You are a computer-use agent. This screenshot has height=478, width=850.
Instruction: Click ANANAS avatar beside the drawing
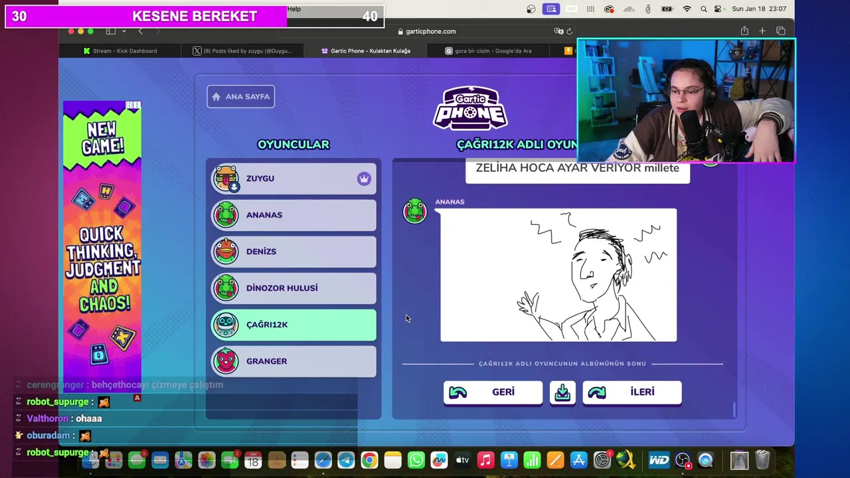[415, 210]
